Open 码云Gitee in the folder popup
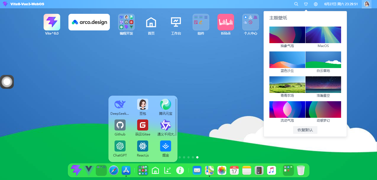Image resolution: width=377 pixels, height=180 pixels. [143, 125]
